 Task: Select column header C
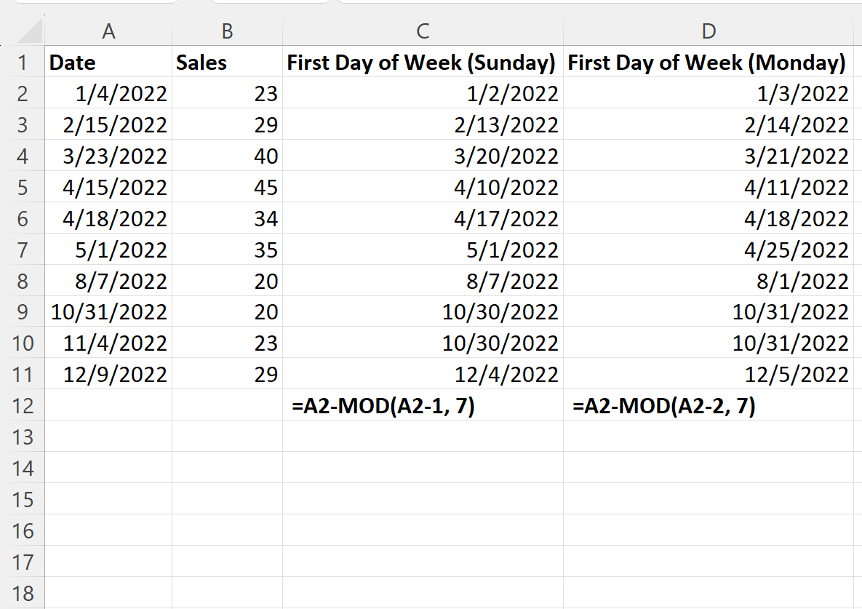[422, 31]
